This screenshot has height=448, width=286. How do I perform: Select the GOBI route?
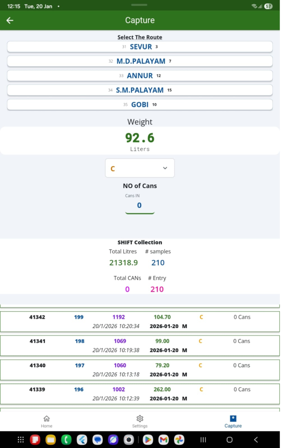[x=140, y=105]
